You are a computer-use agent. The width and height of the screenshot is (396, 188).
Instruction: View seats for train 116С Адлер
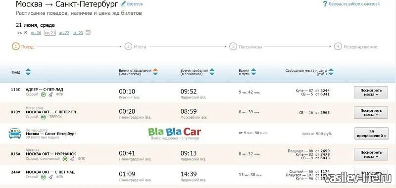pos(371,93)
